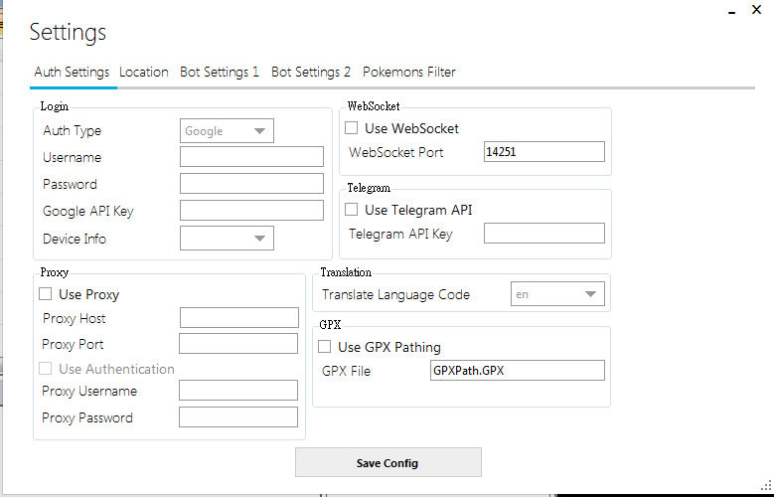
Task: Enable Use GPX Pathing checkbox
Action: [325, 347]
